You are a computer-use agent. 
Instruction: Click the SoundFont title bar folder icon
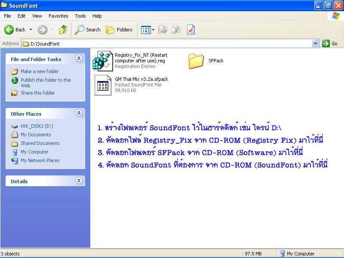click(x=4, y=5)
